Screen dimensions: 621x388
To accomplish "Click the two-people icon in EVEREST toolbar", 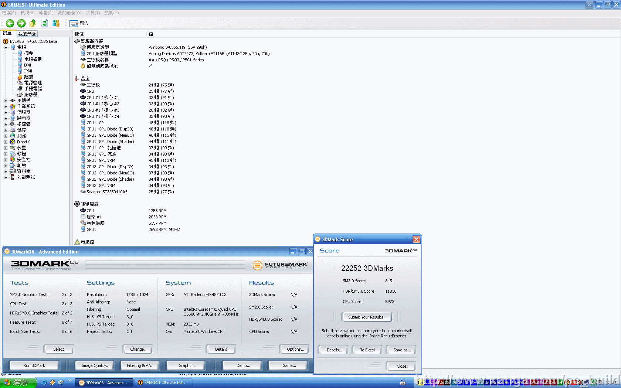I will pos(56,23).
